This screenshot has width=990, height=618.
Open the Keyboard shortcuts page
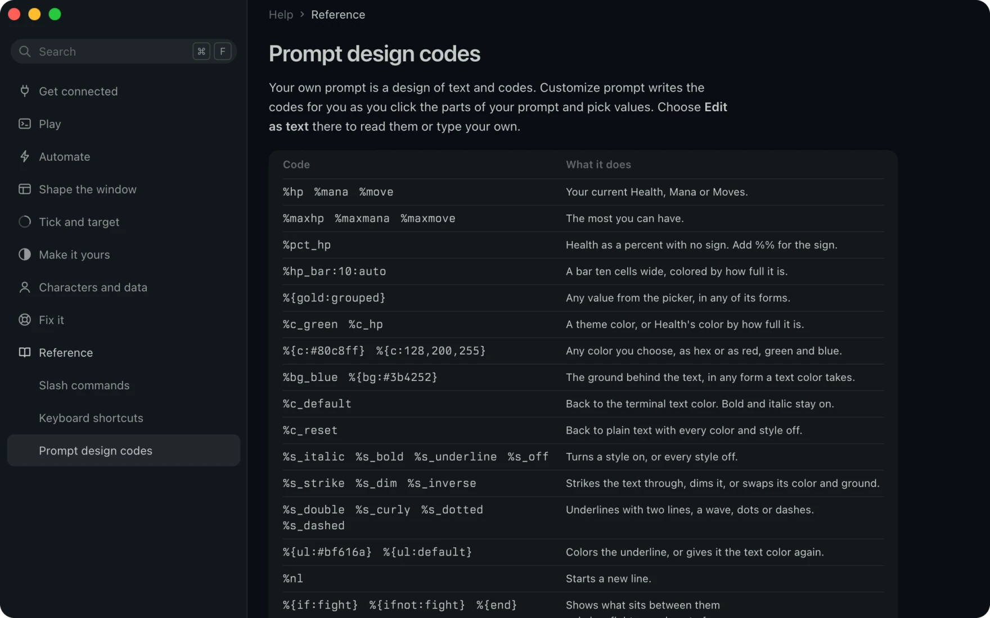tap(124, 417)
